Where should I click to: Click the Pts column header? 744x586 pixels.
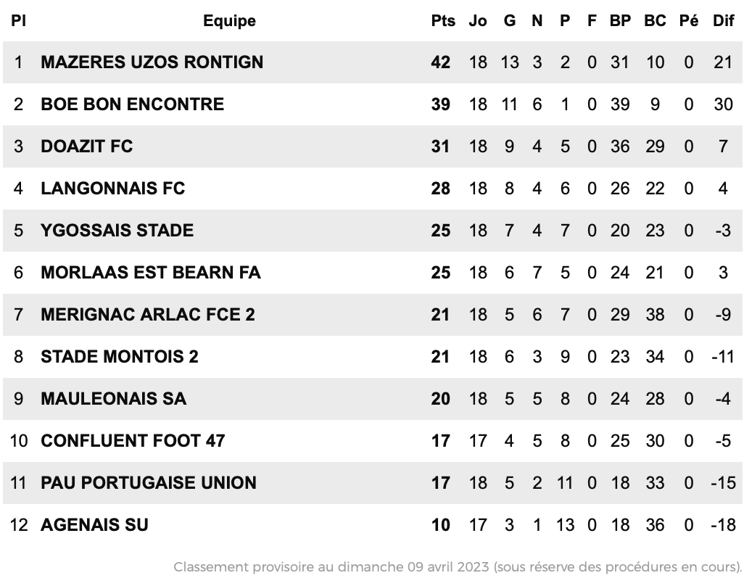[442, 21]
